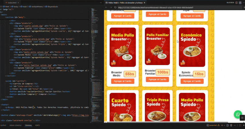Add Spiedo Ecónomico to the cart
The height and width of the screenshot is (129, 245).
[192, 81]
